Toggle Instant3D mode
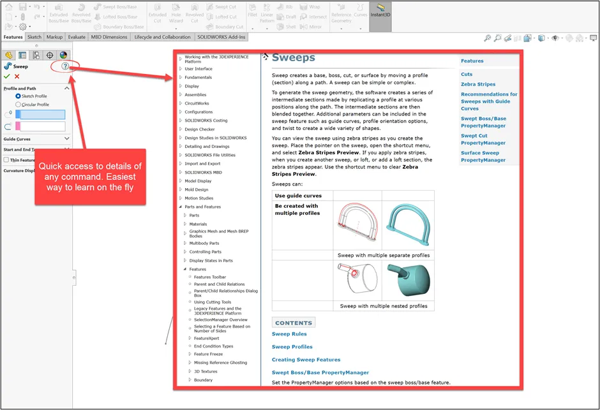Image resolution: width=600 pixels, height=410 pixels. pyautogui.click(x=379, y=15)
